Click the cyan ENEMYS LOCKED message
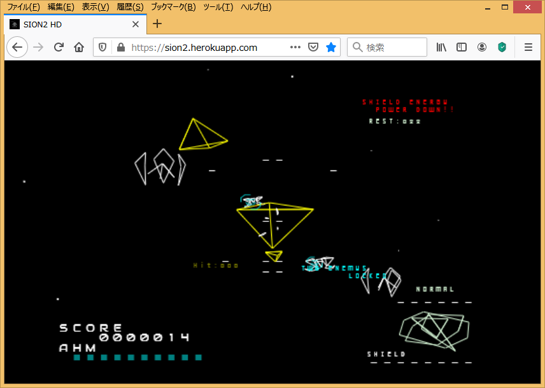Screen dimensions: 545x388 pyautogui.click(x=344, y=272)
